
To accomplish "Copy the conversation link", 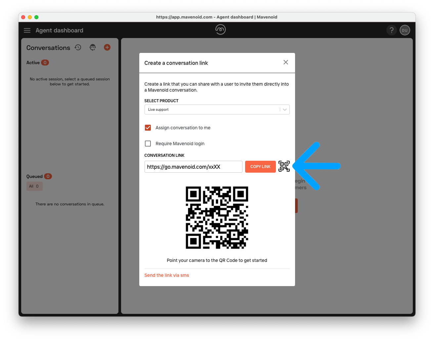I will [260, 167].
